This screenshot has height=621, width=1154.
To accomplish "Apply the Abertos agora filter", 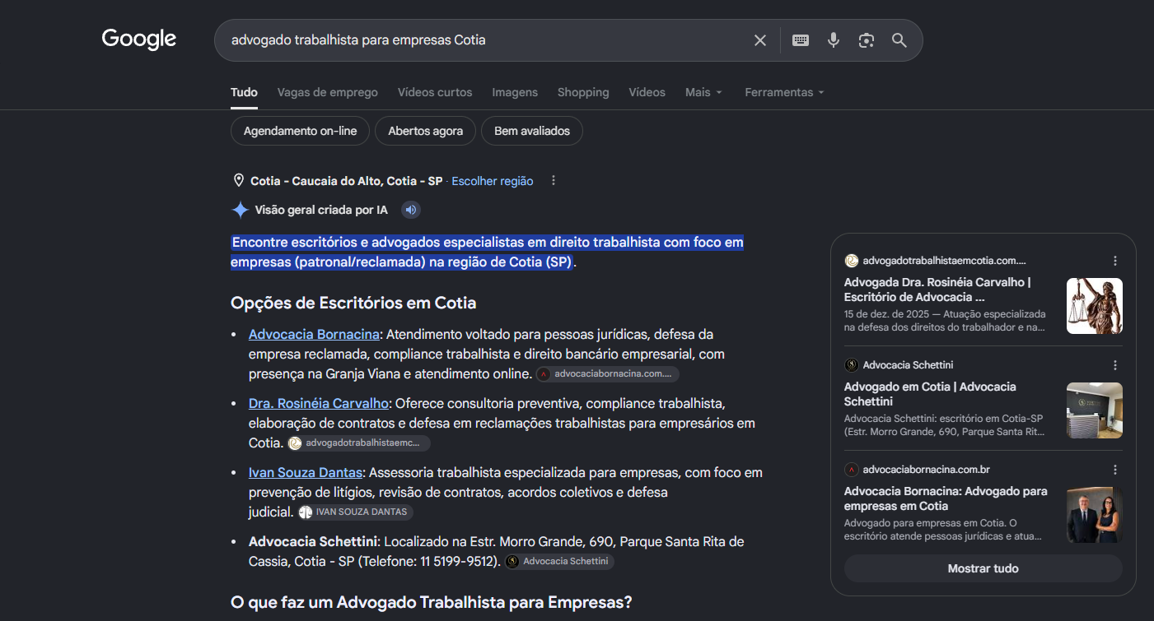I will click(426, 131).
